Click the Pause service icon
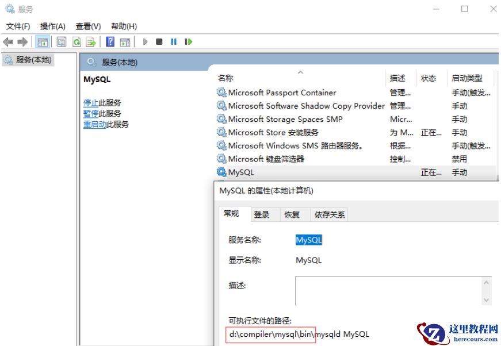501x346 pixels. (x=174, y=42)
